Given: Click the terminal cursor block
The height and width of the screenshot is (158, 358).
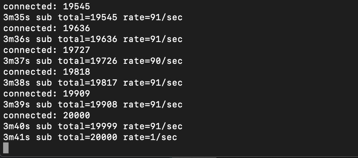Looking at the screenshot, I should 6,148.
